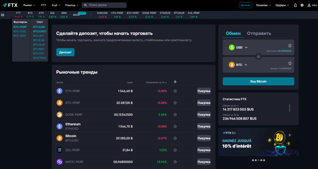Select BTC/EUR spot market in dropdown
Viewport: 318px width, 169px height.
39,40
